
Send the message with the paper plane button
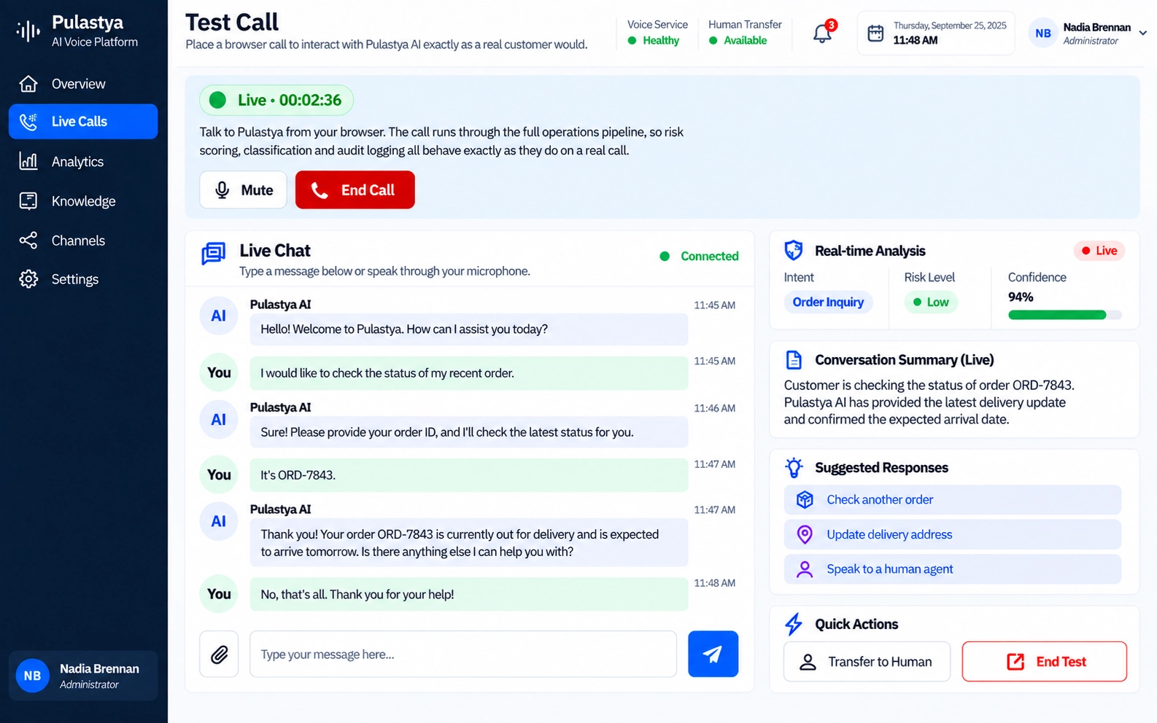(713, 654)
